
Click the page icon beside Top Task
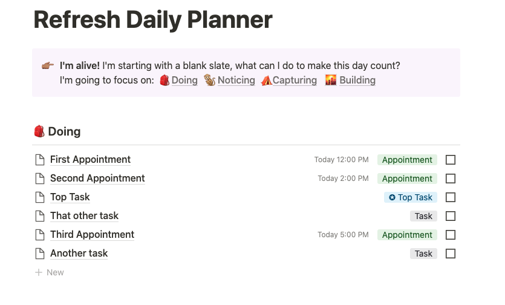click(40, 197)
